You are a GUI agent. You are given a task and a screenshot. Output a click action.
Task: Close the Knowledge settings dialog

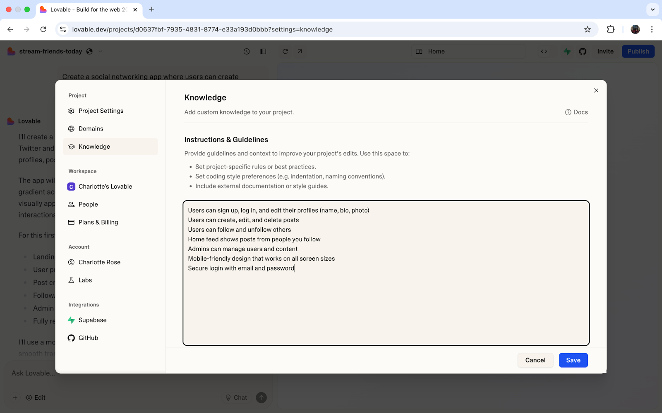coord(596,90)
